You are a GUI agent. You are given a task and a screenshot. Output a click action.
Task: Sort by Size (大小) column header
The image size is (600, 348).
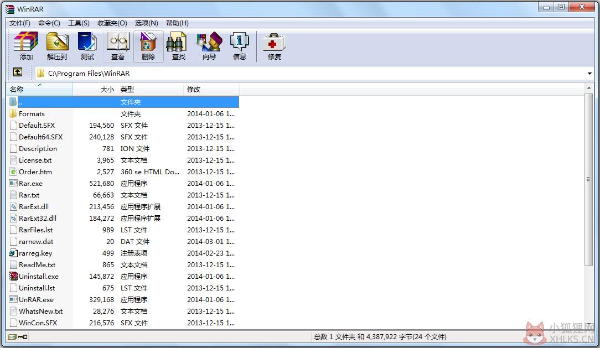coord(95,89)
